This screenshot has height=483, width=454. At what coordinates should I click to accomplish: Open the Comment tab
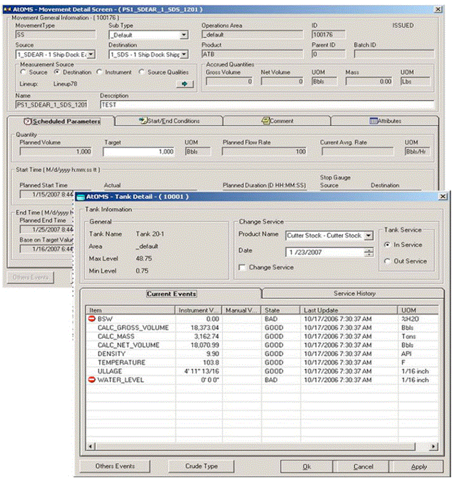[x=277, y=121]
